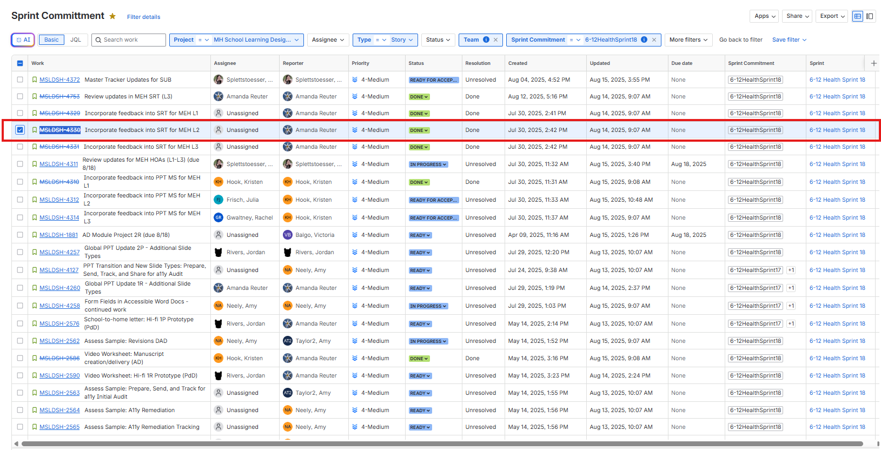The height and width of the screenshot is (450, 881).
Task: Tick the checkbox for MSLDSH-1881
Action: 20,235
